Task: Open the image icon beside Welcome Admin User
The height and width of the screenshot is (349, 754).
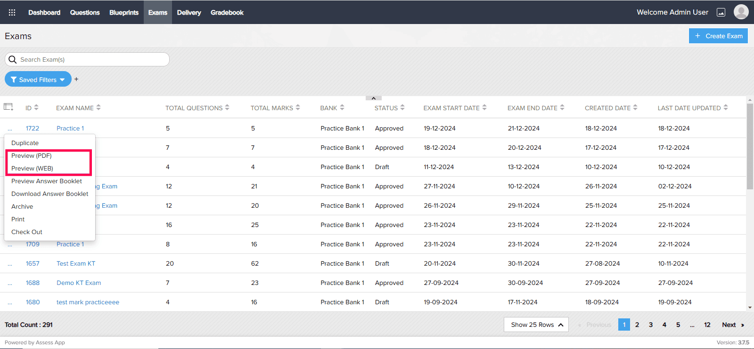Action: point(721,12)
